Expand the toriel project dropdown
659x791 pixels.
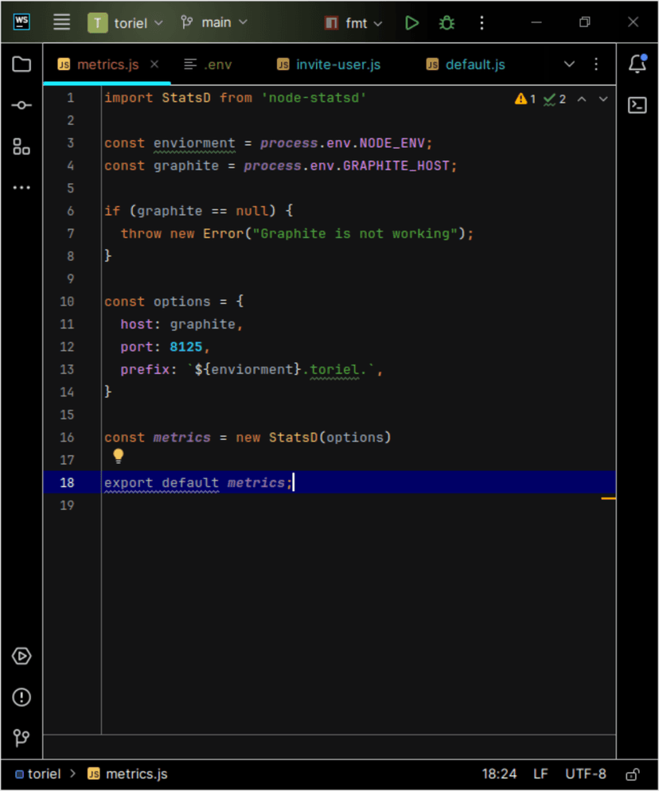coord(126,23)
